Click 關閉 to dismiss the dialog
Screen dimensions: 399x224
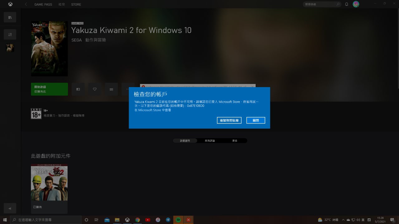coord(256,120)
